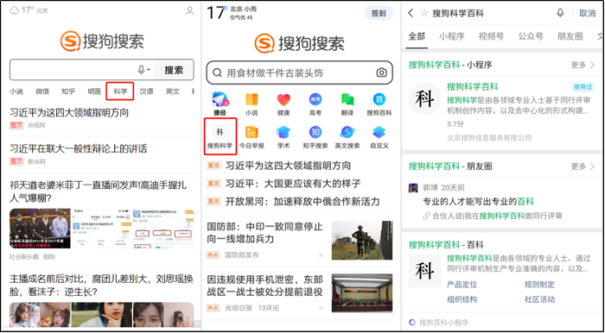Open 祁天道老婆米菲丁 news headline

[x=99, y=192]
